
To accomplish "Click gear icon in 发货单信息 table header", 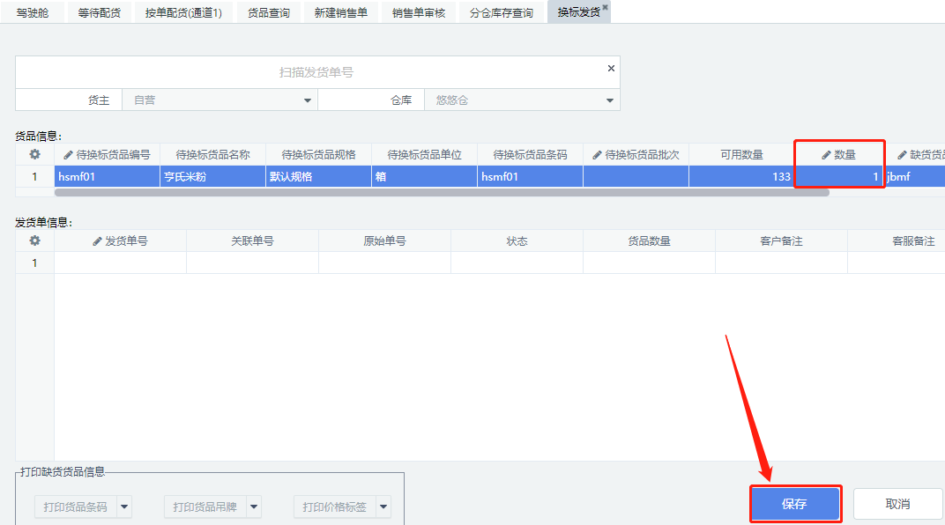I will (x=34, y=240).
